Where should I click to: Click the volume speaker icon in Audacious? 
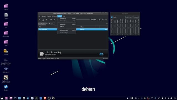[x=106, y=20]
